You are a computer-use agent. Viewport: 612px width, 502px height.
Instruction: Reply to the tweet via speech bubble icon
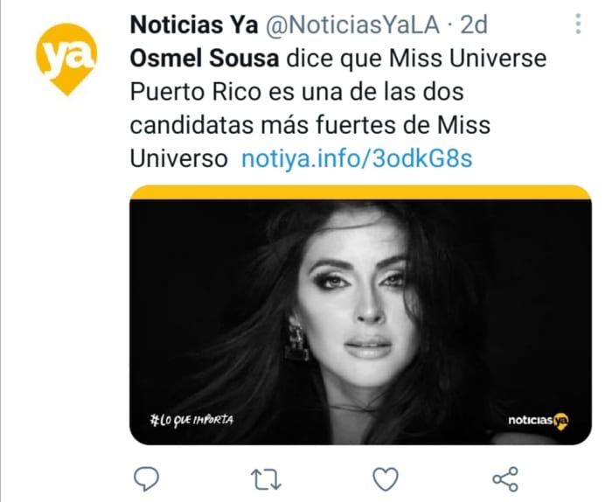coord(146,478)
